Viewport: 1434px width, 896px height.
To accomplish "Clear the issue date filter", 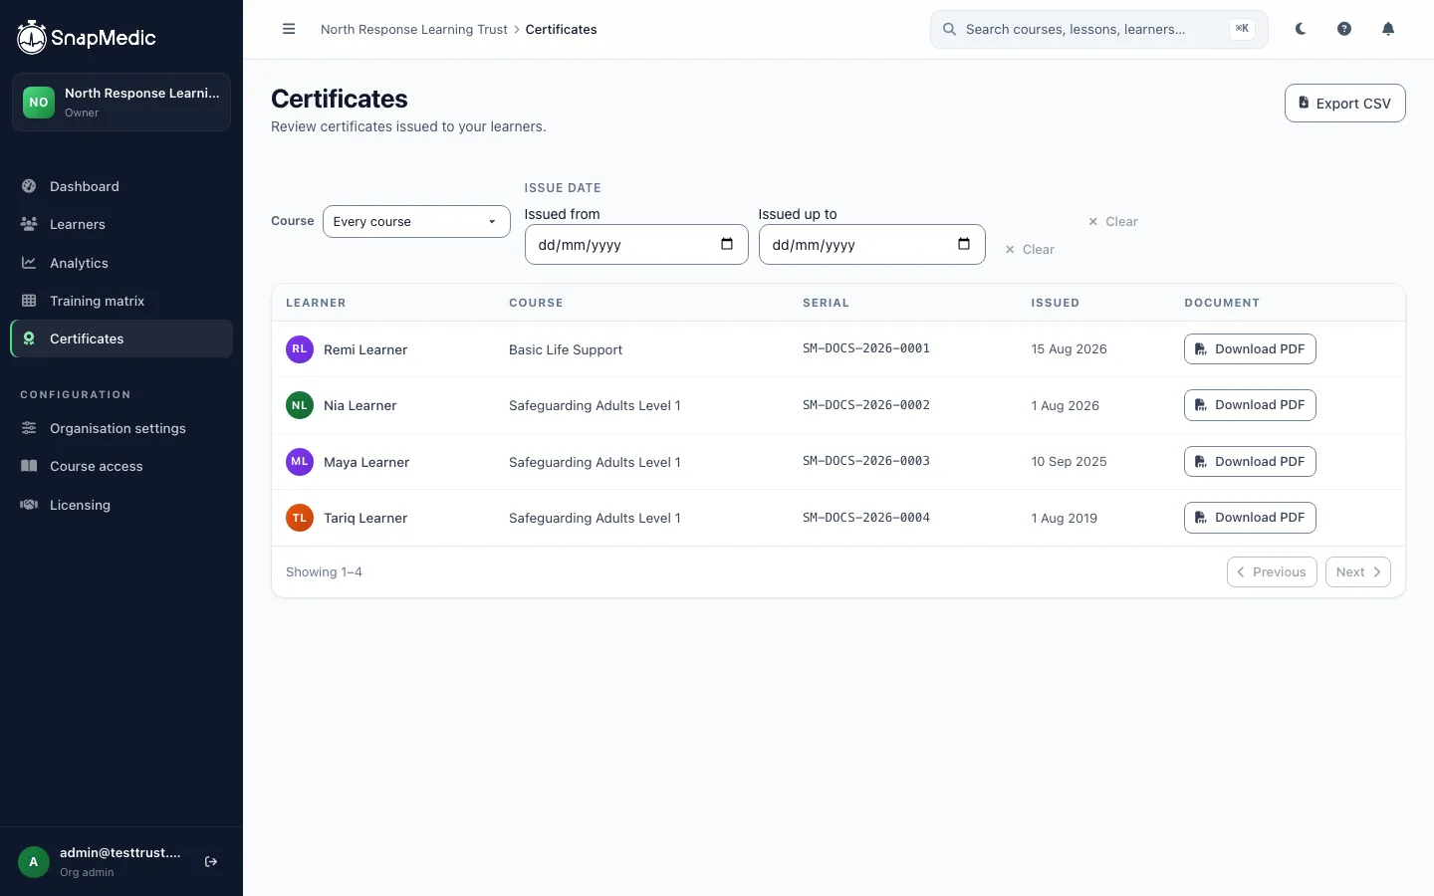I will [1030, 250].
